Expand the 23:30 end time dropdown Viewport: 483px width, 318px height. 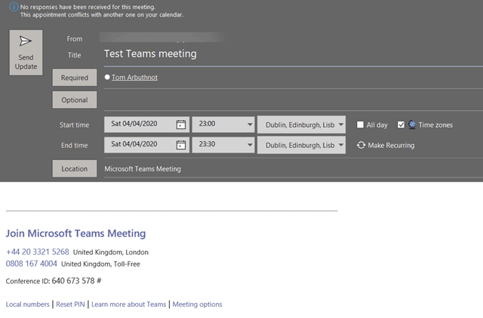[250, 145]
